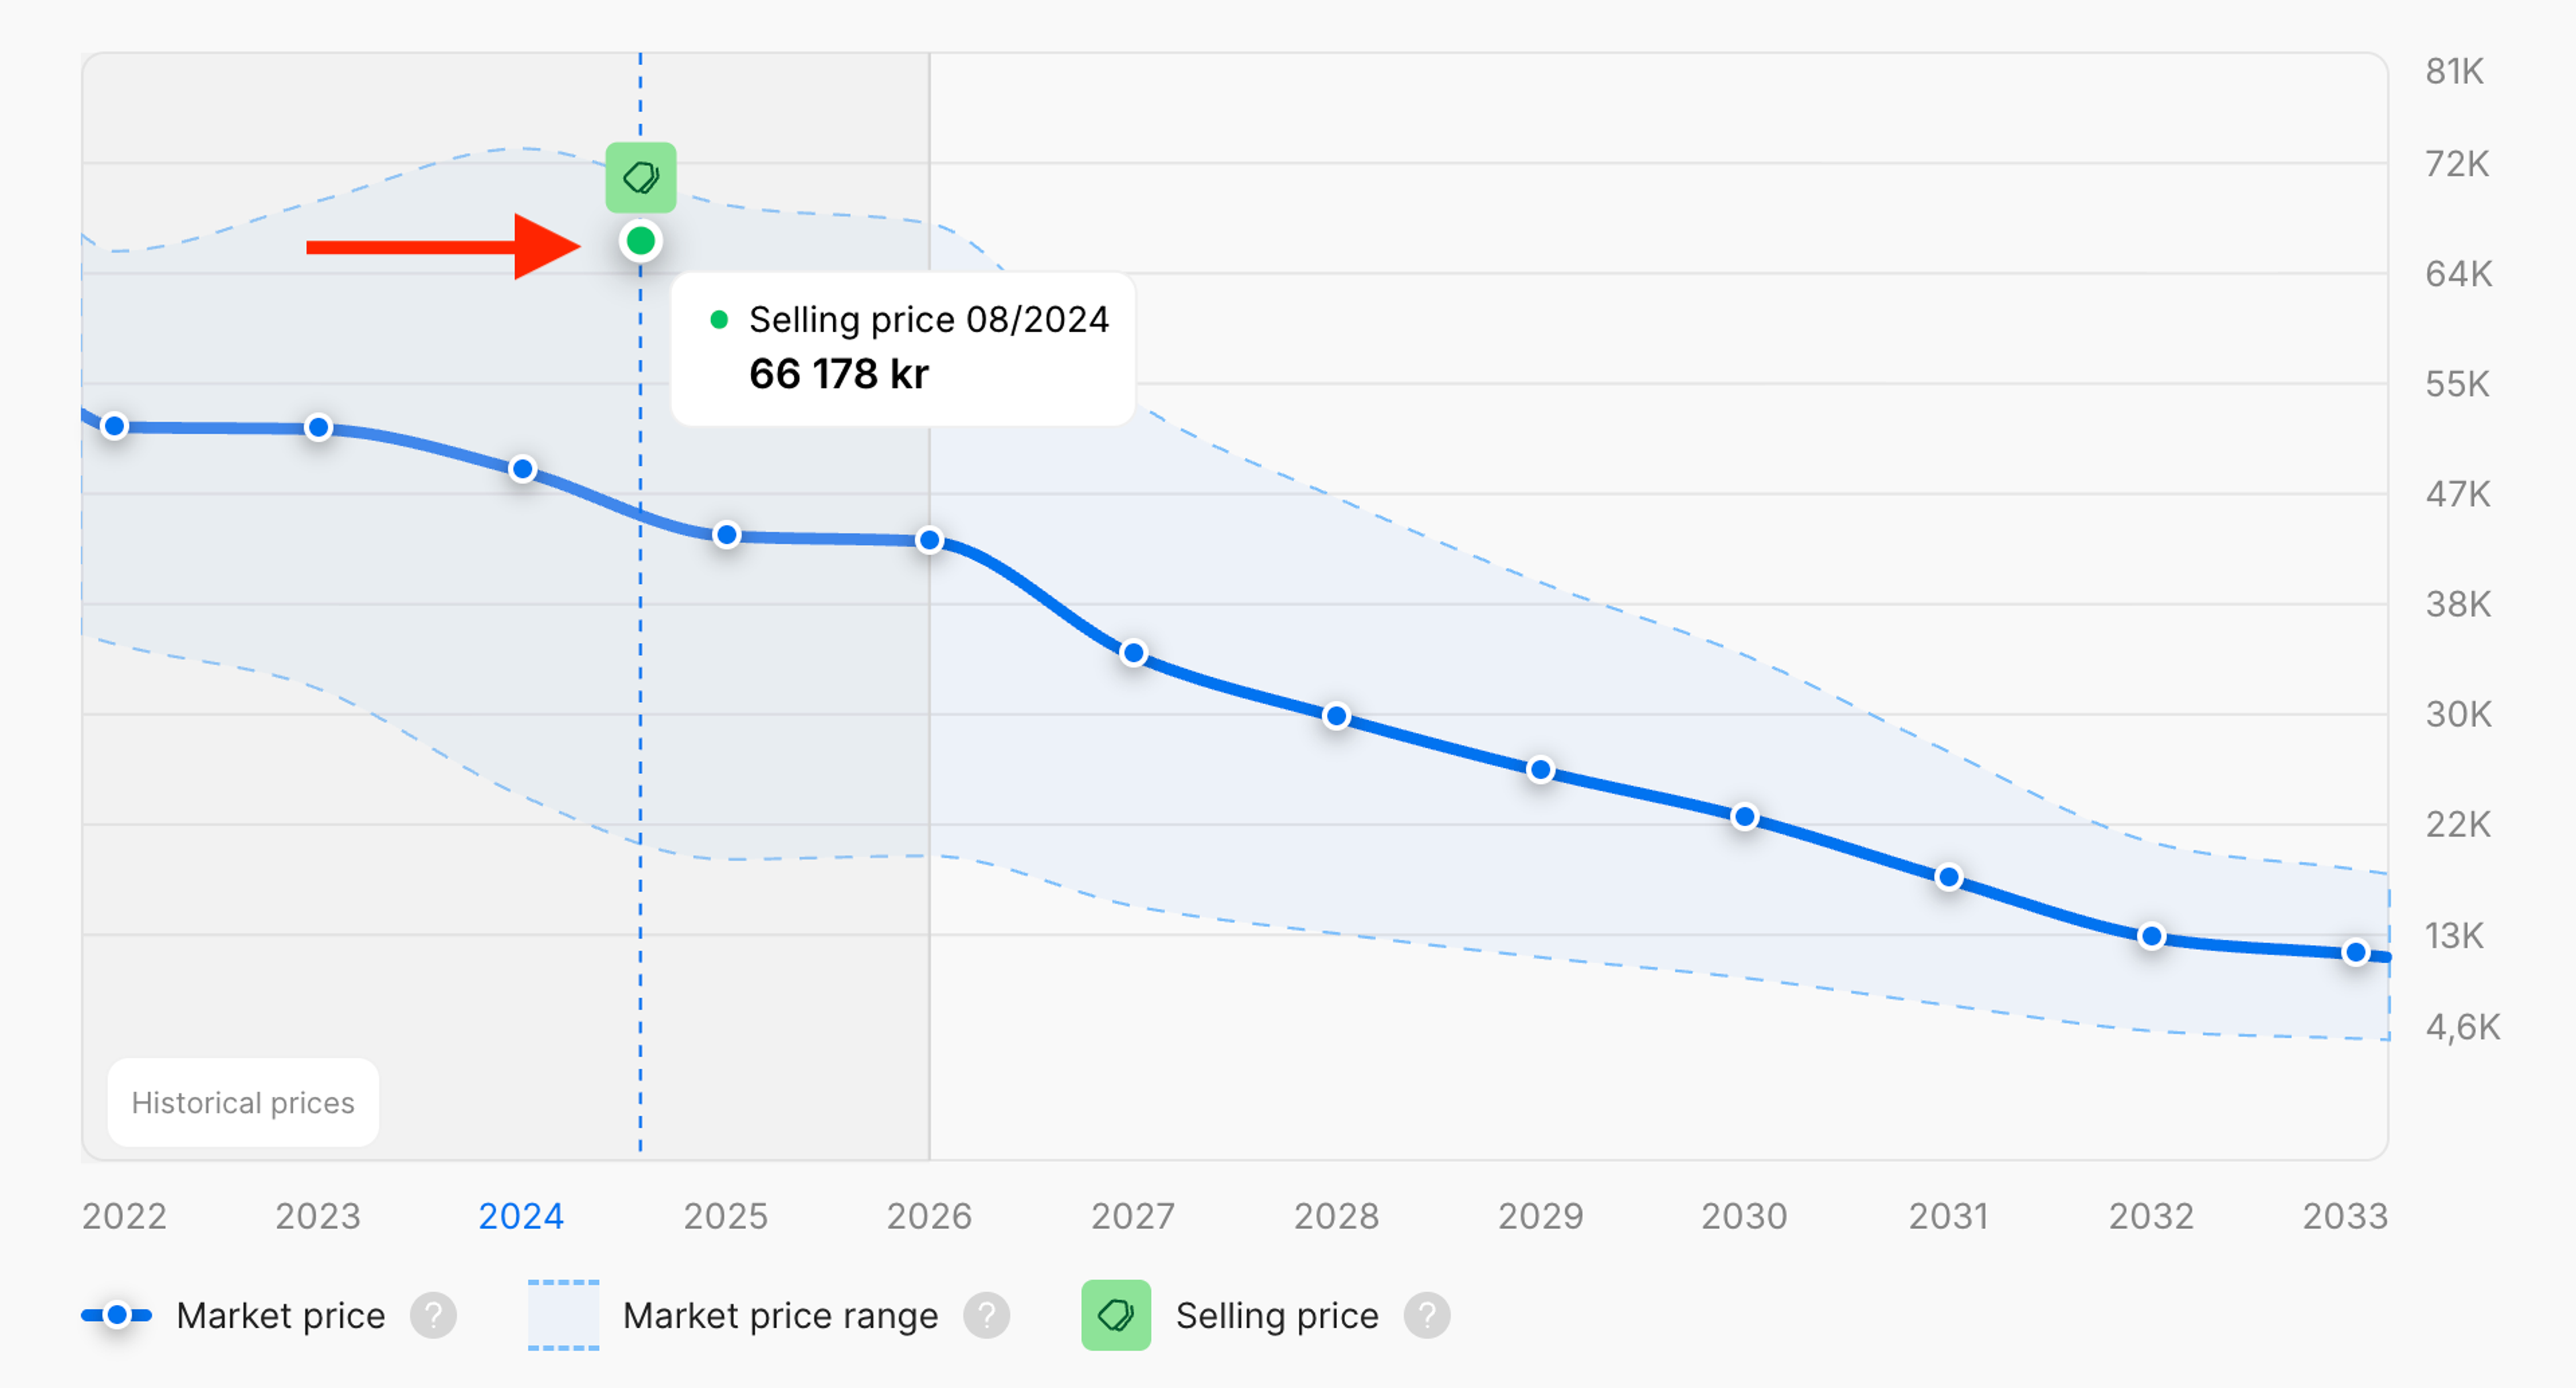This screenshot has height=1388, width=2576.
Task: Select 2025 on the timeline axis
Action: [x=726, y=1216]
